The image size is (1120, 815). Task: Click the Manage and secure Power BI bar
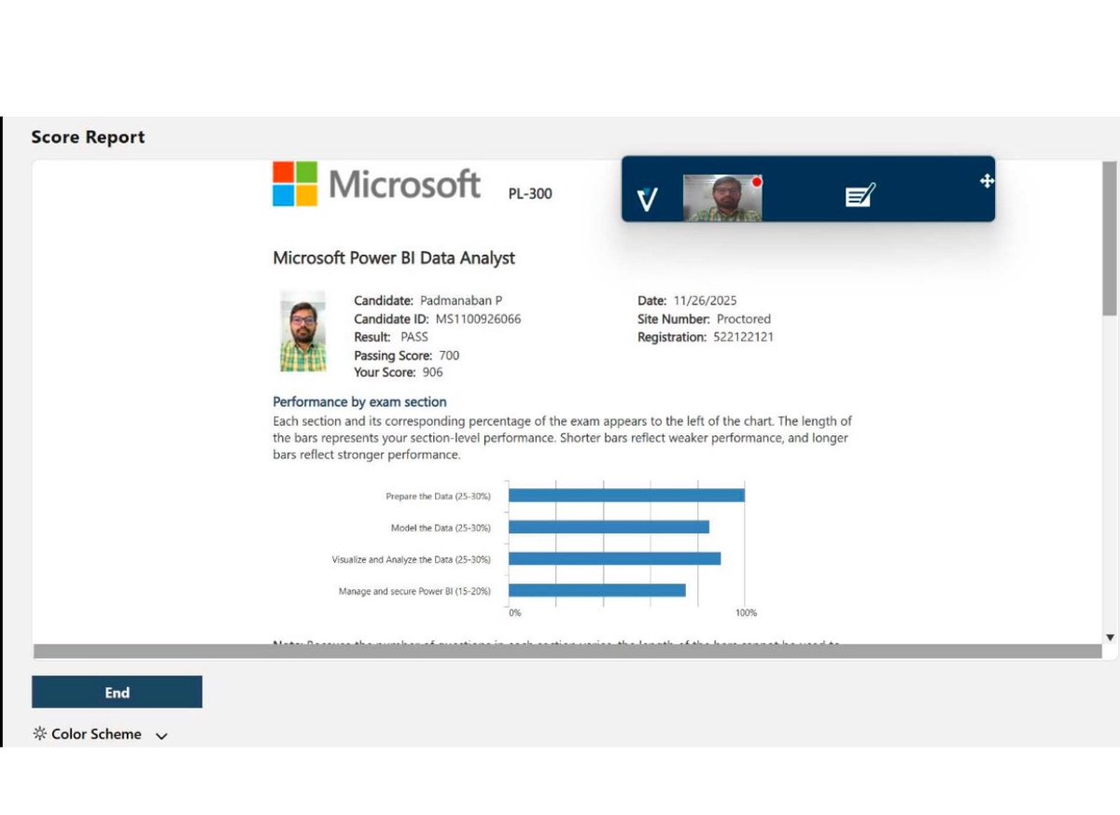(x=597, y=590)
